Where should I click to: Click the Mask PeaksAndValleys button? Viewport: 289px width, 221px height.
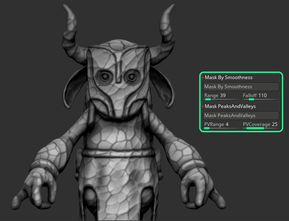pos(241,115)
